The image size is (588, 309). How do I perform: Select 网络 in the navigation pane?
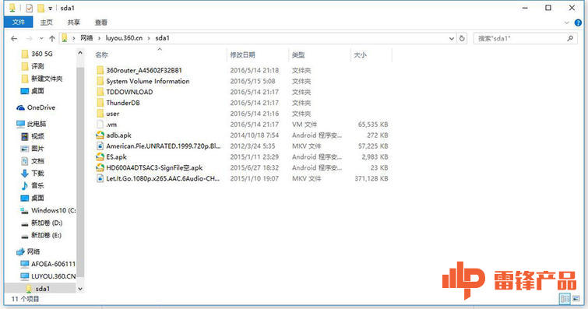click(29, 251)
